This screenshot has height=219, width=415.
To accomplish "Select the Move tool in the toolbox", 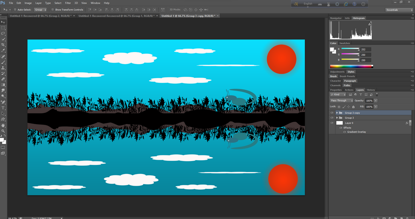I will pos(3,22).
